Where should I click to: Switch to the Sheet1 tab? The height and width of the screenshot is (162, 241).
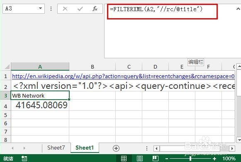tap(85, 148)
